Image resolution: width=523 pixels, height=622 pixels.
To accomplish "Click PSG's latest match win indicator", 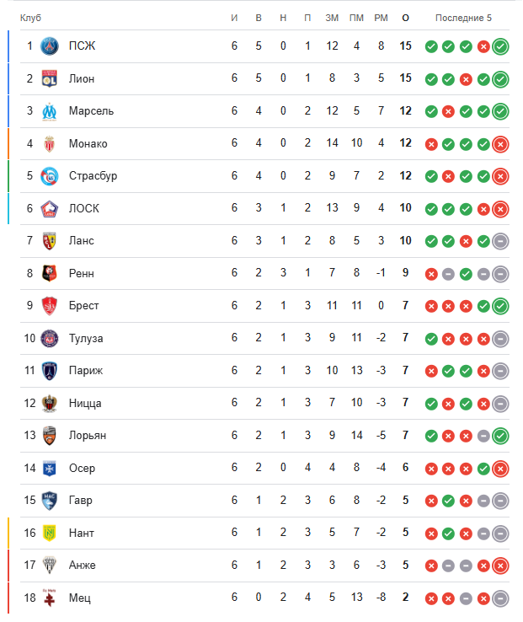I will [500, 46].
